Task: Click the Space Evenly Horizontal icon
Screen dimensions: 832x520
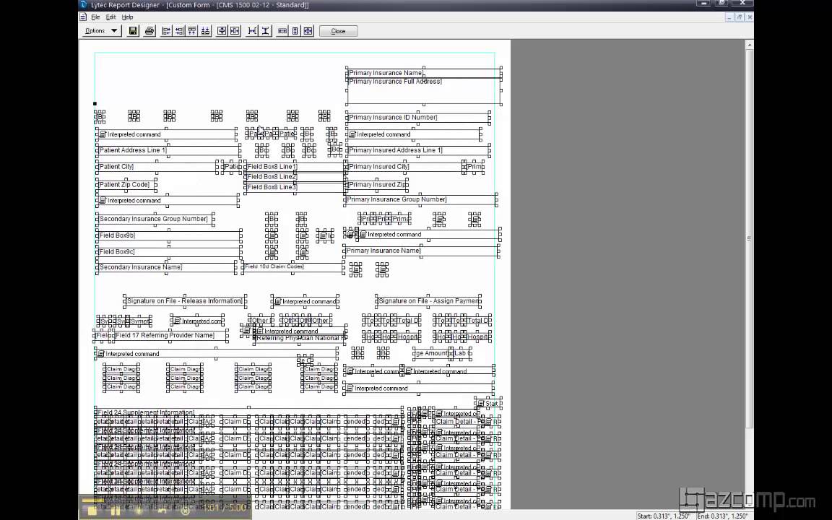Action: coord(253,31)
